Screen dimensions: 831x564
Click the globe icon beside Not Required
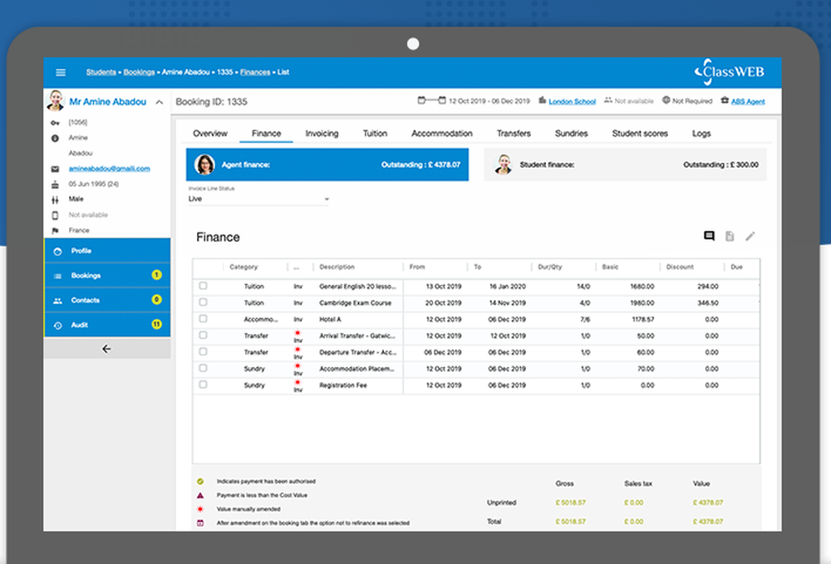click(x=666, y=100)
